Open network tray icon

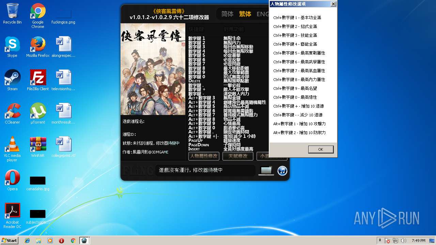click(x=395, y=241)
